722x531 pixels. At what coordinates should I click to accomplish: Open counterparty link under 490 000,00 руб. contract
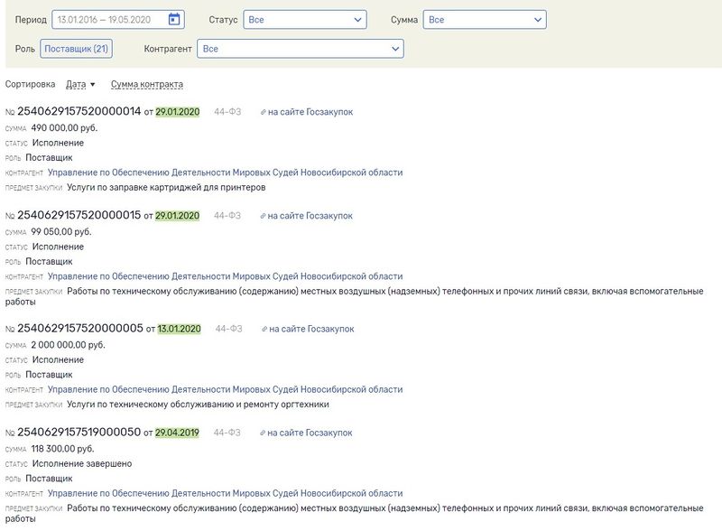pyautogui.click(x=225, y=172)
